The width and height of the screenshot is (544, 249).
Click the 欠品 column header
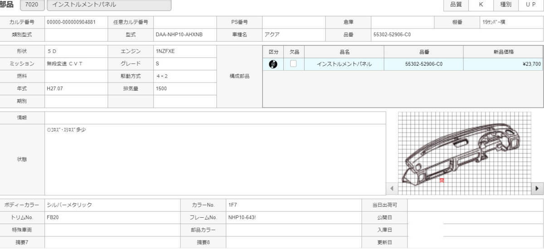[294, 52]
